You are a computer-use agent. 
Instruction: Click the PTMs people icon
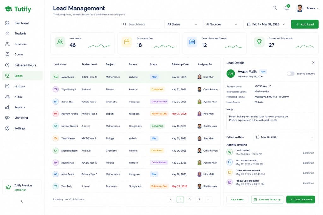[8, 96]
